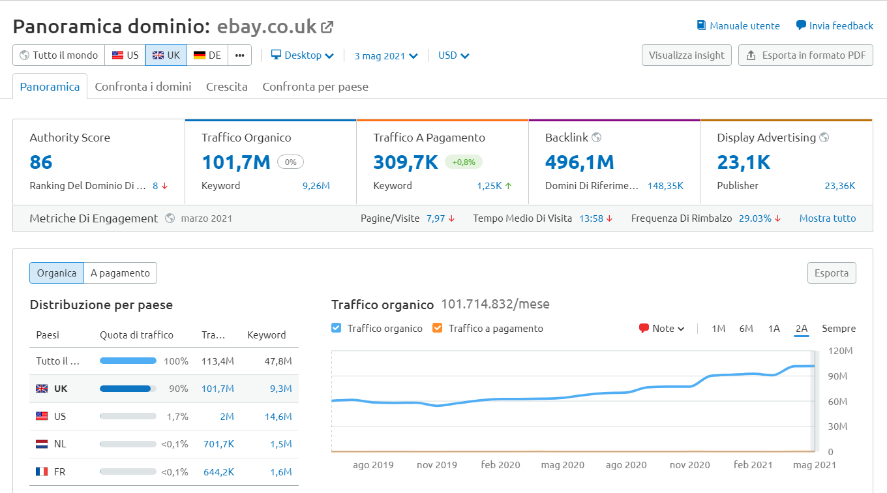Click the export icon on Esporta in formato PDF
This screenshot has width=887, height=493.
point(751,55)
